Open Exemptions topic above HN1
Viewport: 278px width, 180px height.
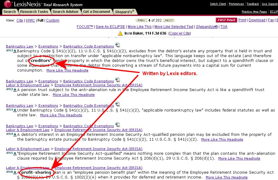[48, 46]
